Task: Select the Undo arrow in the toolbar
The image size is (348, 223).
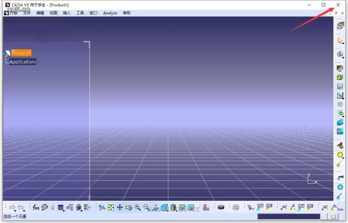Action: pos(12,207)
